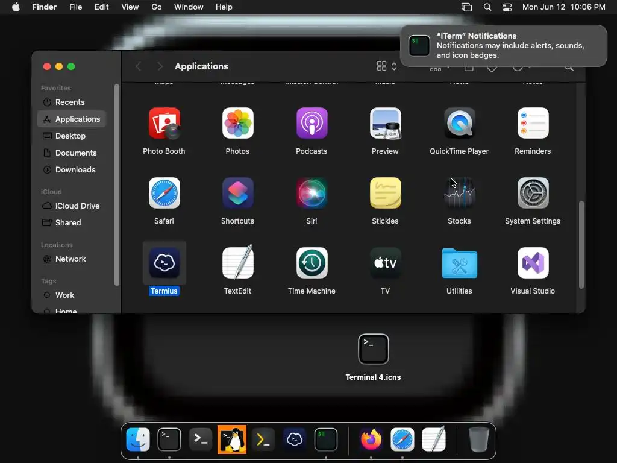
Task: Click the Termius label text
Action: click(164, 291)
